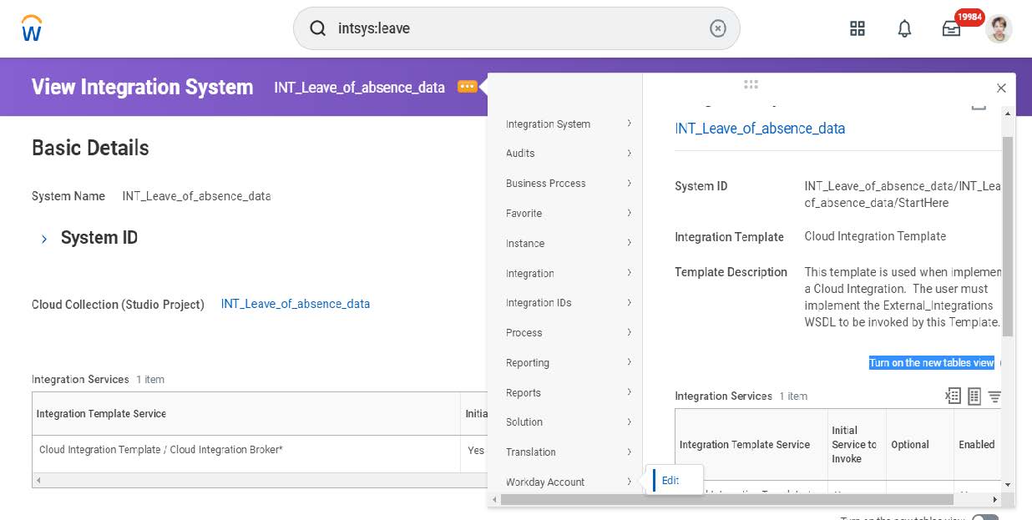This screenshot has width=1032, height=520.
Task: Expand the Workday Account chevron arrow
Action: pos(629,481)
